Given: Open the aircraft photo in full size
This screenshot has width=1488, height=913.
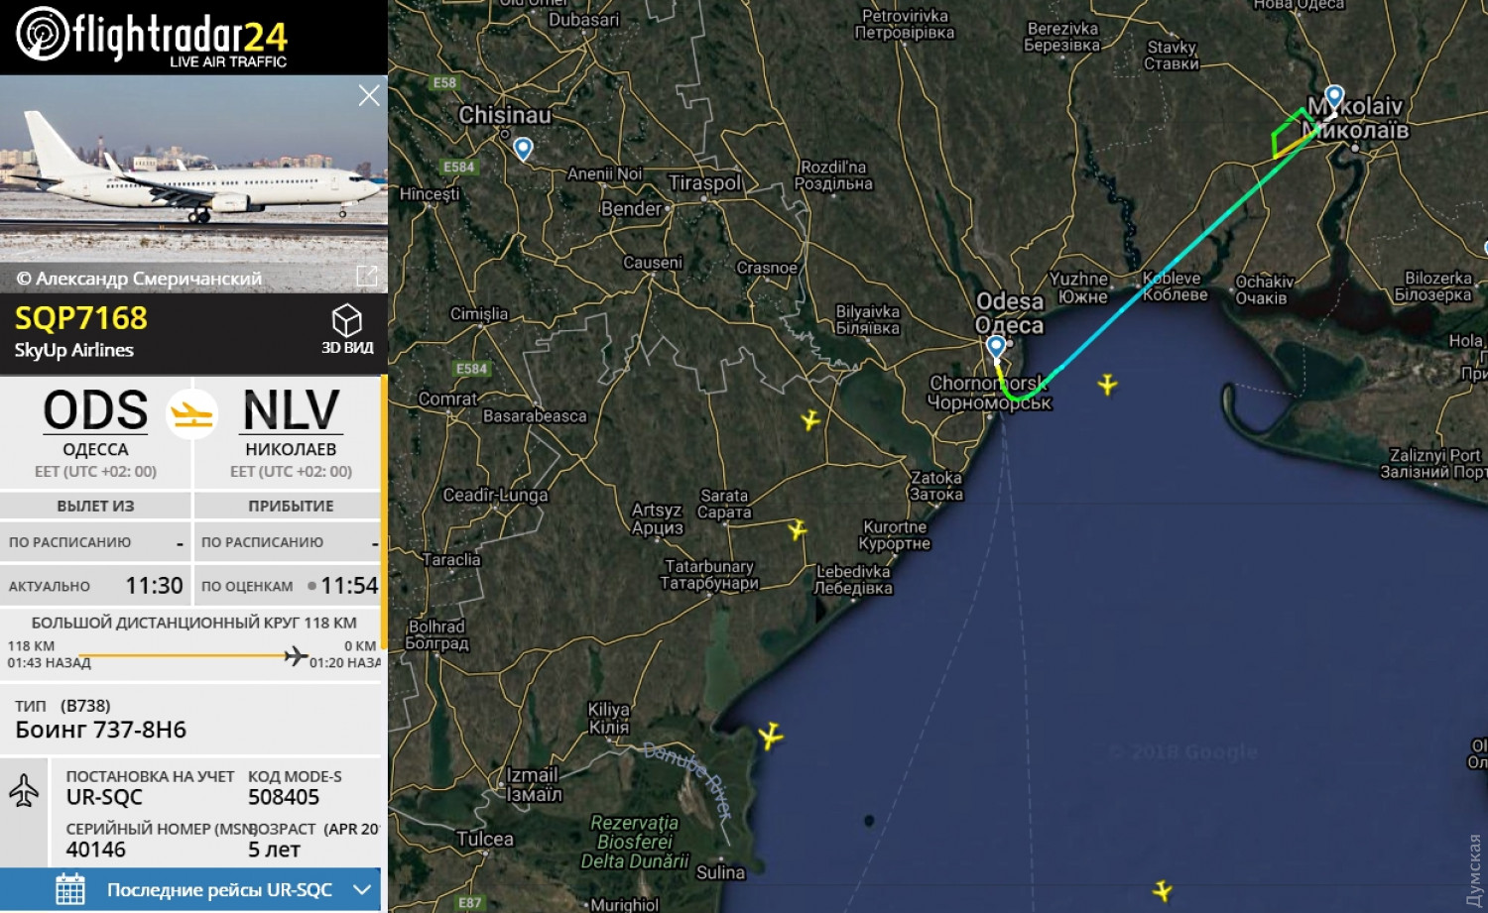Looking at the screenshot, I should point(367,277).
